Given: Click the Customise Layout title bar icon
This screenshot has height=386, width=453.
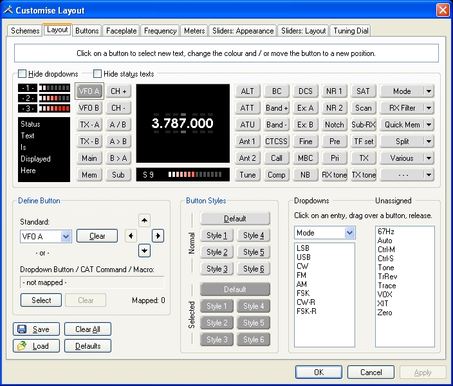Looking at the screenshot, I should (x=8, y=10).
